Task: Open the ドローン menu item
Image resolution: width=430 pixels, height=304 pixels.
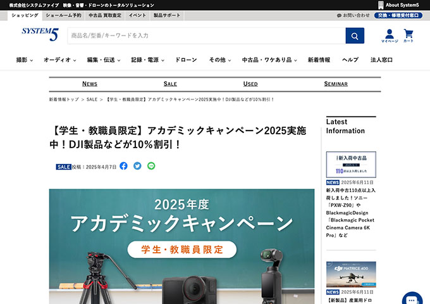Action: pos(186,60)
